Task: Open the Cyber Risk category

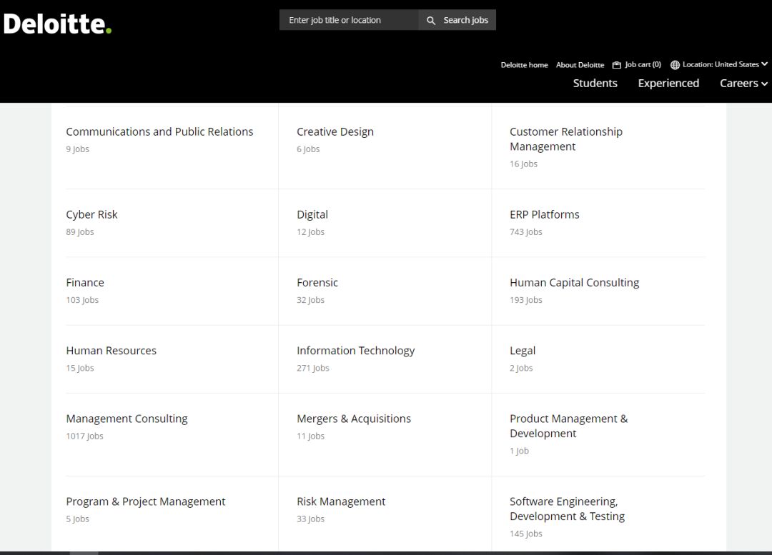Action: (x=91, y=214)
